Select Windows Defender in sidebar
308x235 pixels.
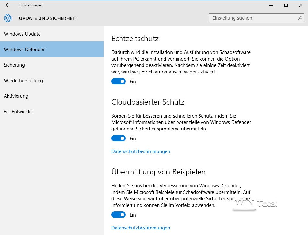(x=24, y=50)
